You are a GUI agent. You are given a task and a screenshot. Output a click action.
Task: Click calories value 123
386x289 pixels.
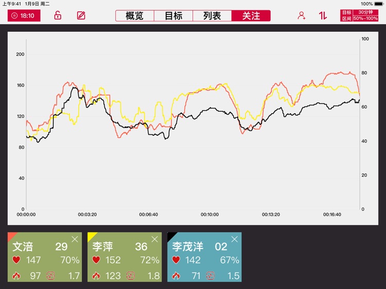tap(113, 276)
